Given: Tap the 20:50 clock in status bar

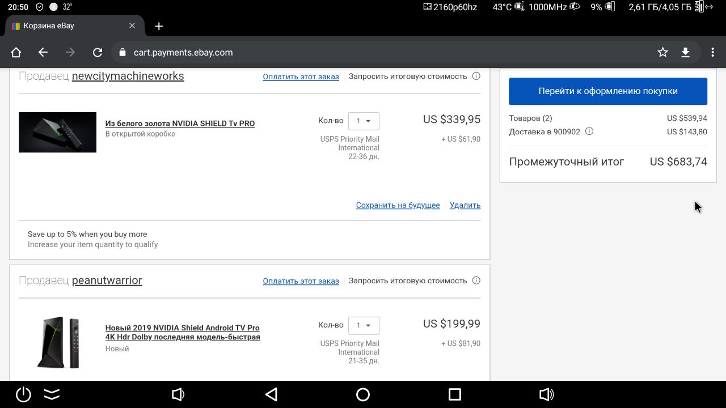Looking at the screenshot, I should pos(18,7).
